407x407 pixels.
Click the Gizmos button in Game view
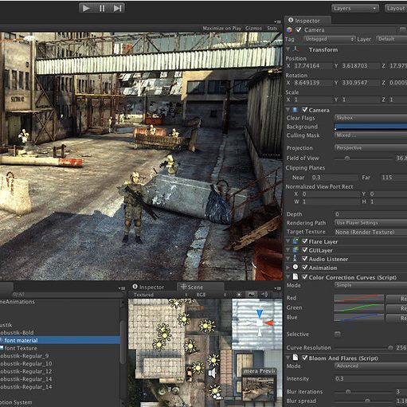tap(253, 28)
